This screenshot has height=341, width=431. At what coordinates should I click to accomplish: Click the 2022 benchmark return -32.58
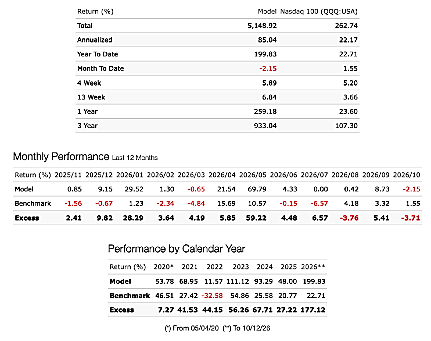pos(212,296)
